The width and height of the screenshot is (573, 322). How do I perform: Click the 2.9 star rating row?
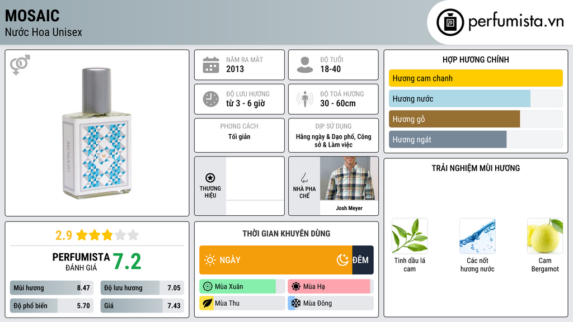[x=97, y=235]
